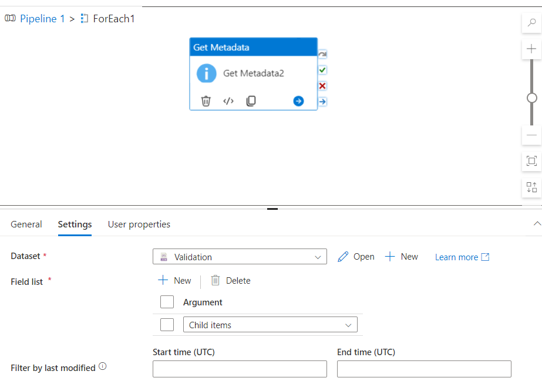This screenshot has height=388, width=542.
Task: Switch to the General tab
Action: [26, 224]
